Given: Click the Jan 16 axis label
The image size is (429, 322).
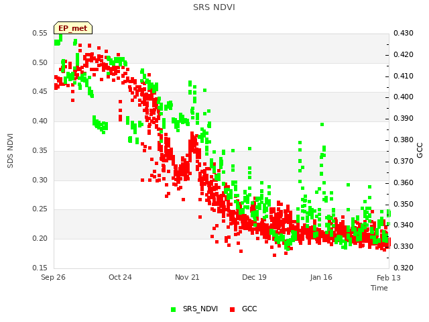Looking at the screenshot, I should point(321,277).
